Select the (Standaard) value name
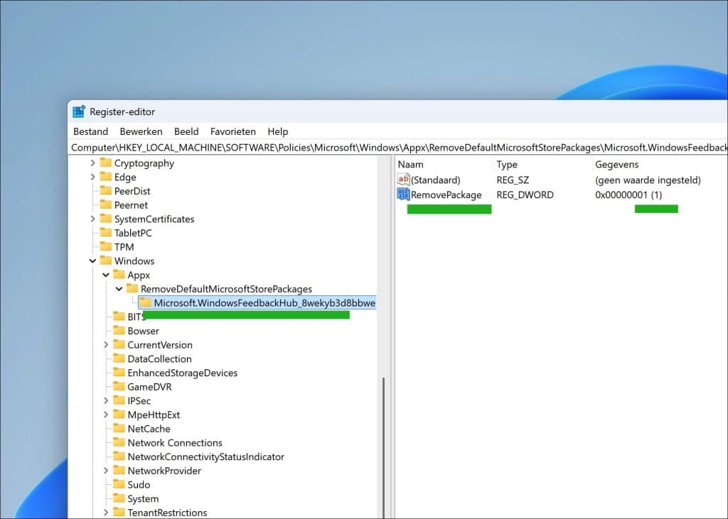 point(436,180)
